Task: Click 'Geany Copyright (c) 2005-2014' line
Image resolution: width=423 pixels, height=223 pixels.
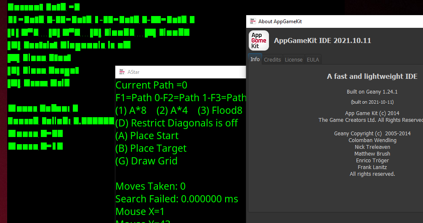Action: (x=372, y=134)
